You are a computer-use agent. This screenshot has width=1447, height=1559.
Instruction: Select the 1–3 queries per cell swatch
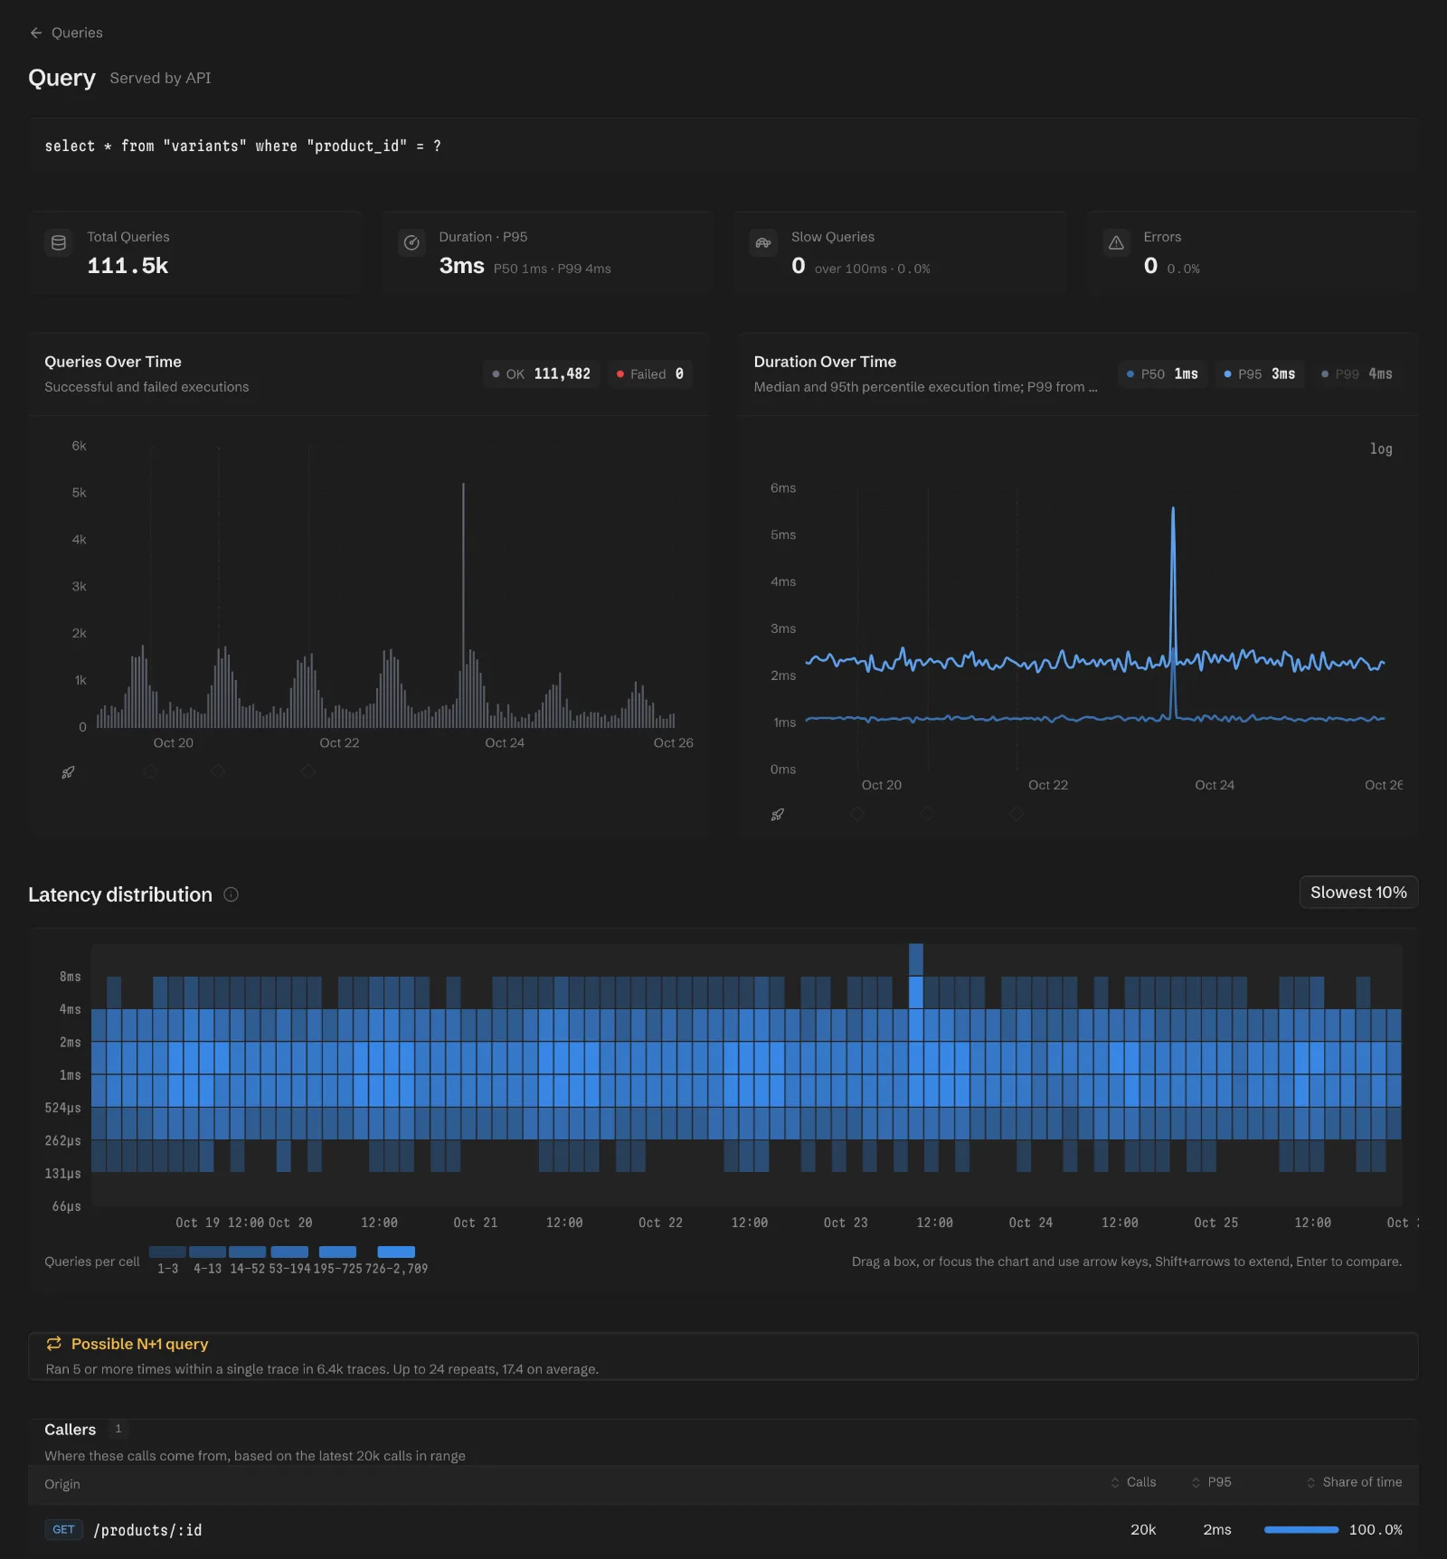point(167,1252)
